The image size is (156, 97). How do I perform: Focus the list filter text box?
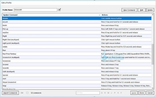[88, 93]
